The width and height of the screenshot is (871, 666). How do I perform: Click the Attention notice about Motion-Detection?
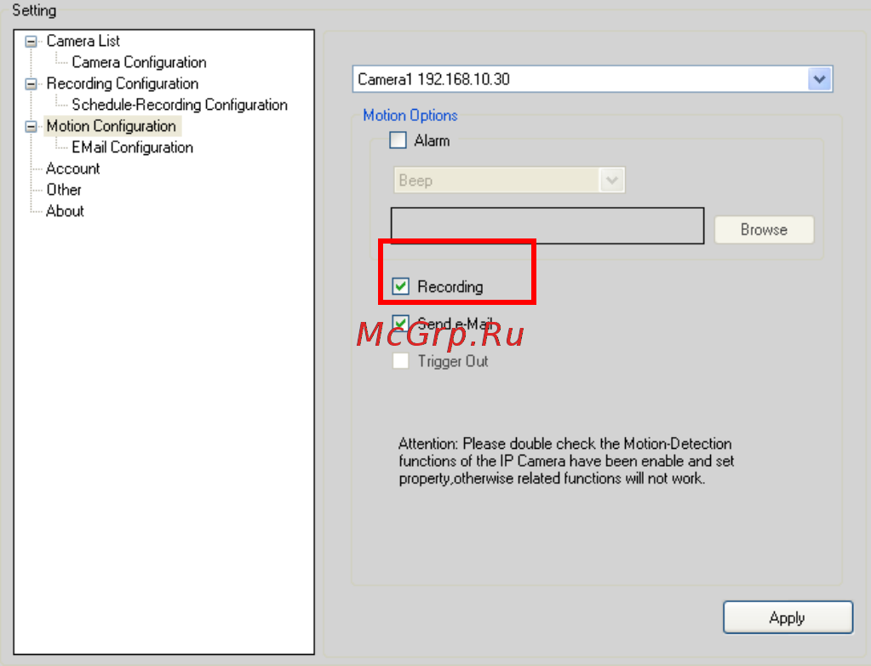(x=566, y=461)
